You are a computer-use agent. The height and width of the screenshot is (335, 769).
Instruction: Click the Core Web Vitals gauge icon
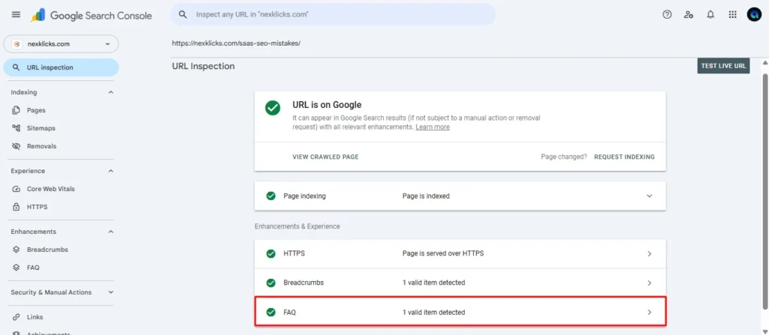(x=17, y=189)
